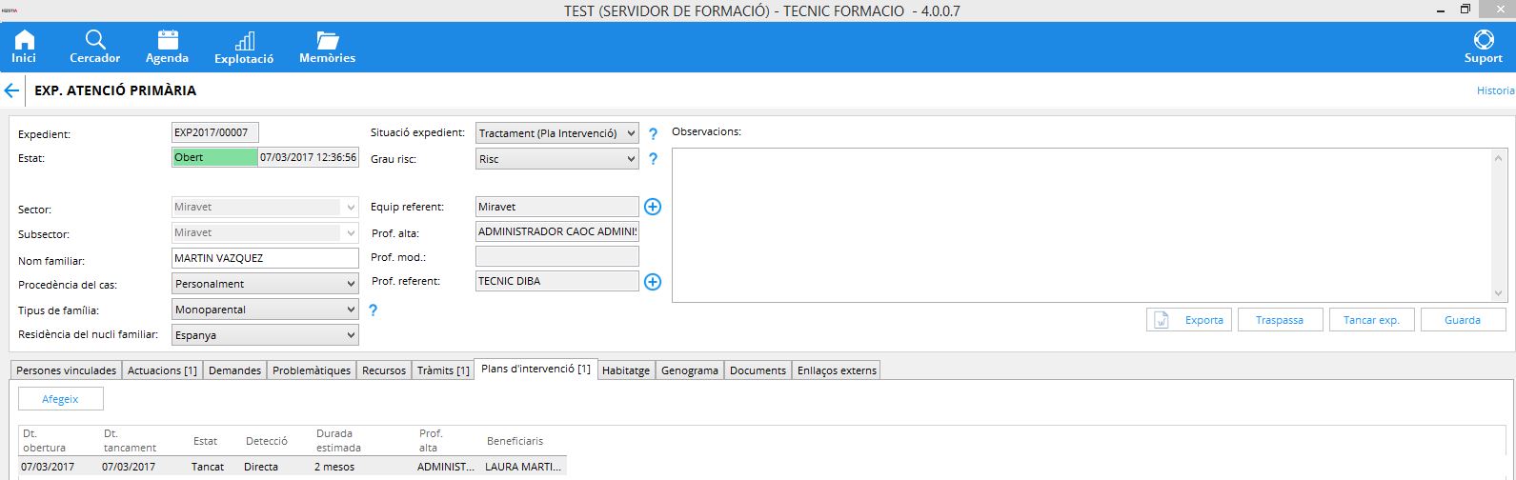The image size is (1516, 480).
Task: Add an Equip referent with plus icon
Action: pos(653,207)
